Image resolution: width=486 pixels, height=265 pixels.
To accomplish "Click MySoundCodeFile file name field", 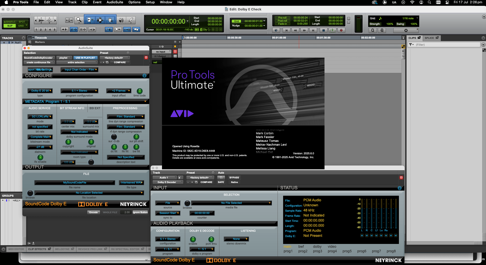I will pos(75,183).
